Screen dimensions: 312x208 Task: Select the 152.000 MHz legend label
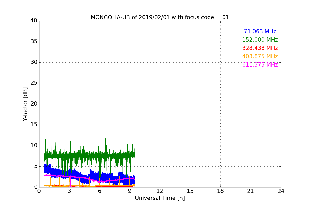(260, 40)
